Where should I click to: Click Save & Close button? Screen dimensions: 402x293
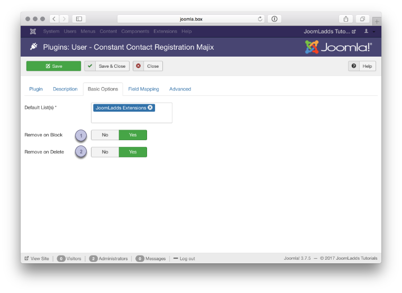coord(107,66)
